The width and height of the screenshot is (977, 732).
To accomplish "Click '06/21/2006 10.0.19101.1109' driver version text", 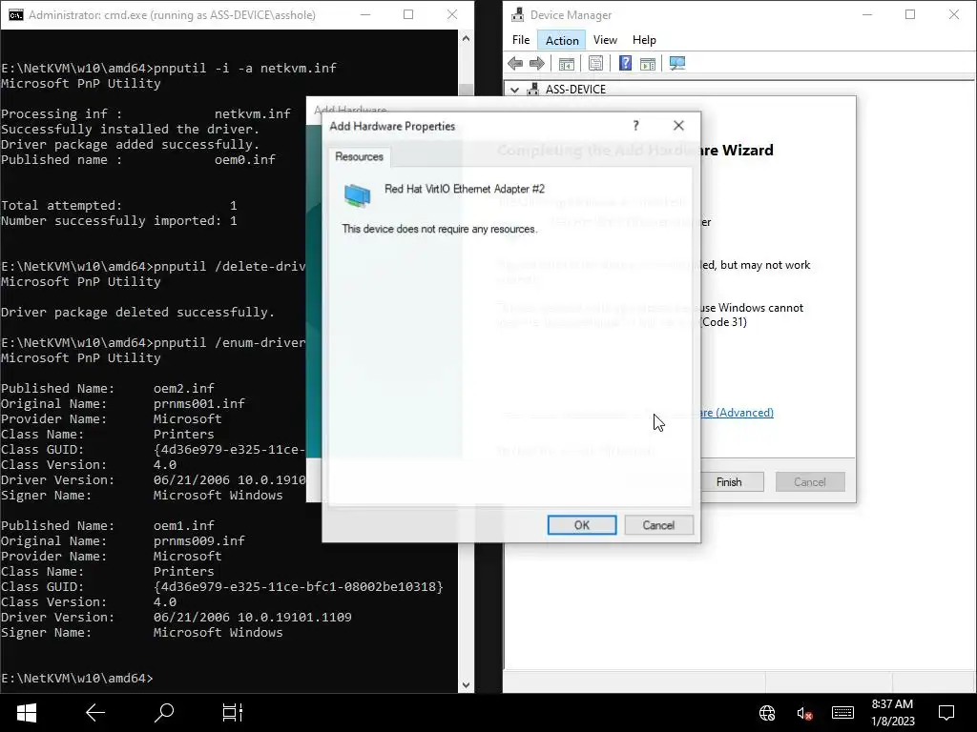I will (x=252, y=617).
